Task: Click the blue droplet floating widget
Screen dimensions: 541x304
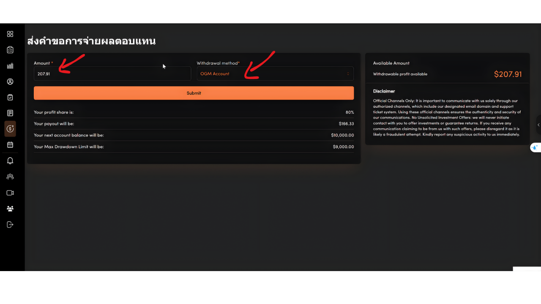Action: (x=535, y=148)
